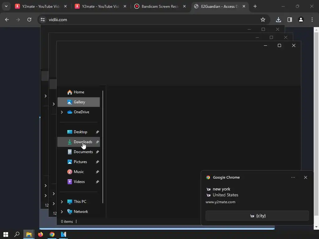Close the front Explorer window
The image size is (319, 239).
tap(294, 45)
